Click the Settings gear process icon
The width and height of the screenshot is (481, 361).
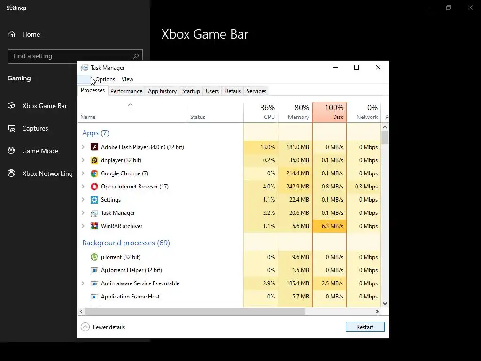94,200
